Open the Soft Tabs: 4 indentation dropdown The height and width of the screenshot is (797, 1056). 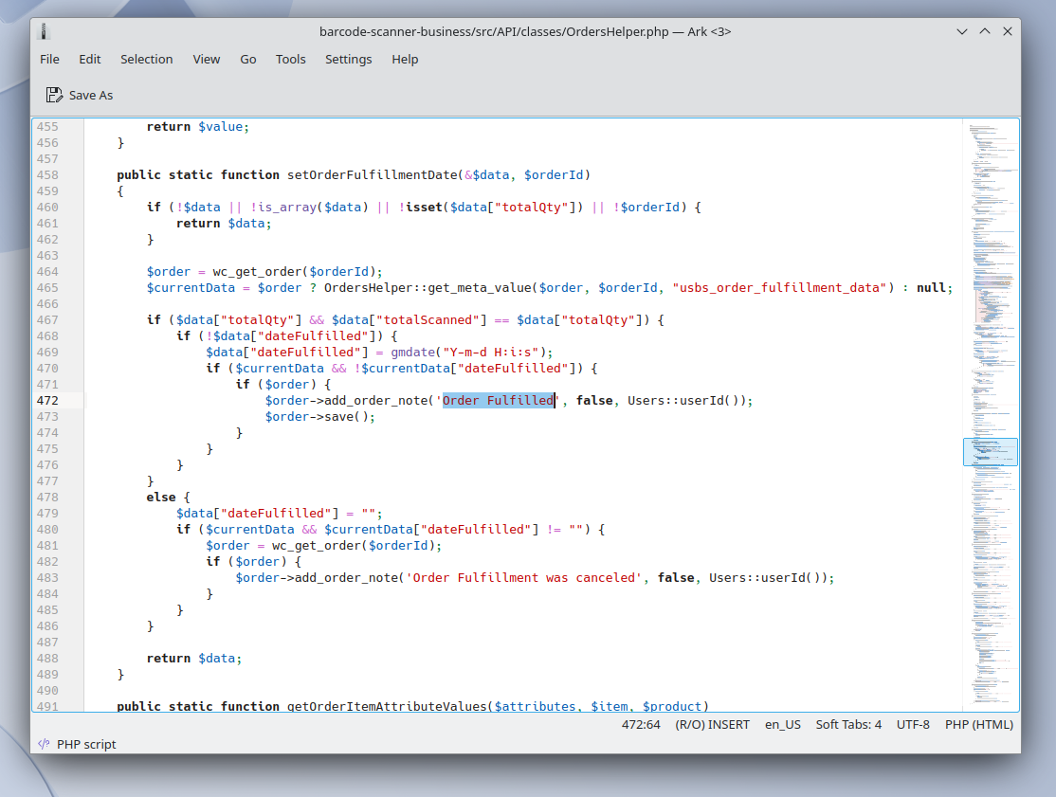848,724
